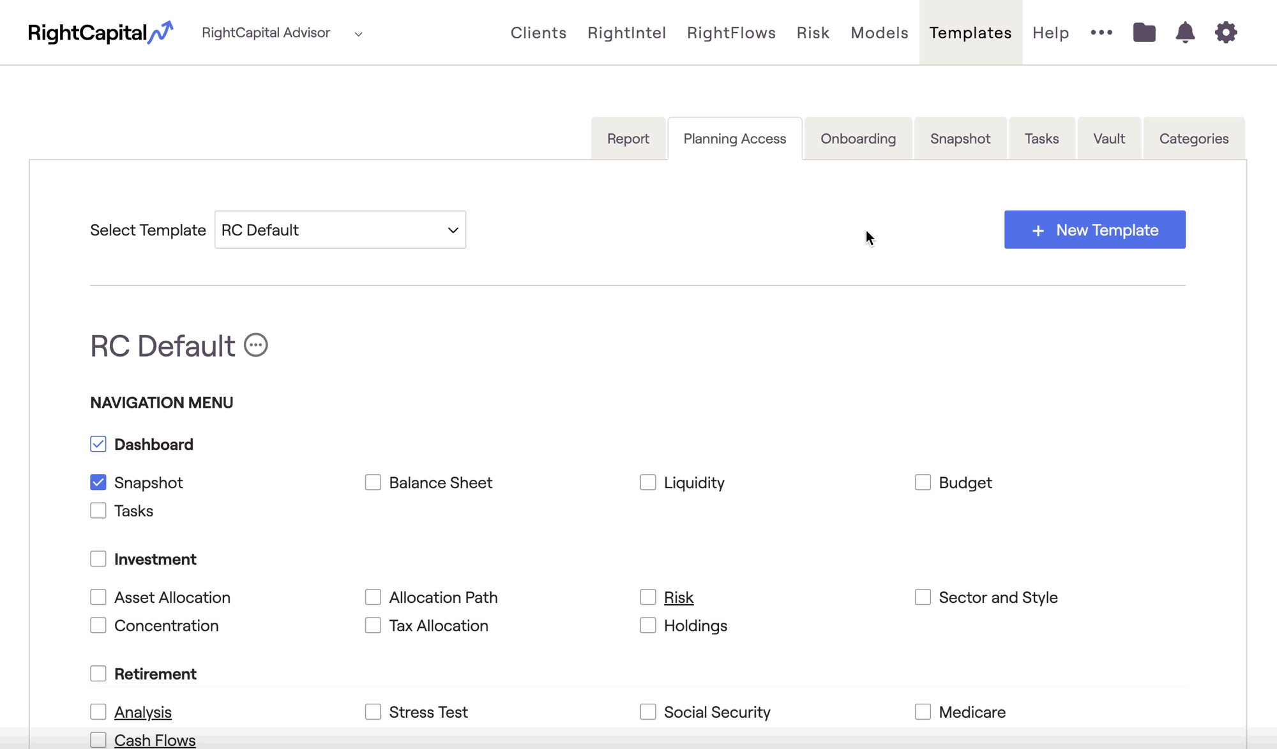Enable the Social Security checkbox

point(648,712)
